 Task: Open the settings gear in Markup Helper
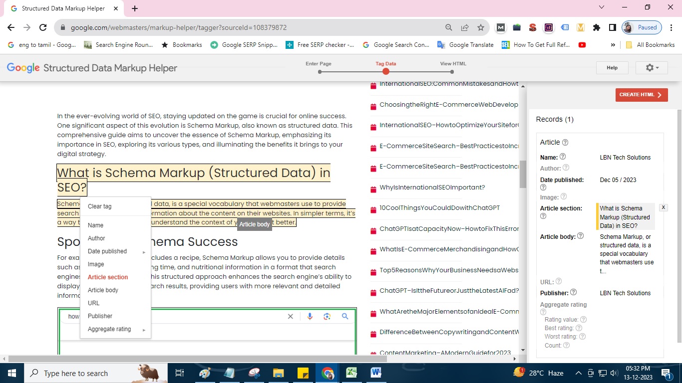[x=650, y=67]
